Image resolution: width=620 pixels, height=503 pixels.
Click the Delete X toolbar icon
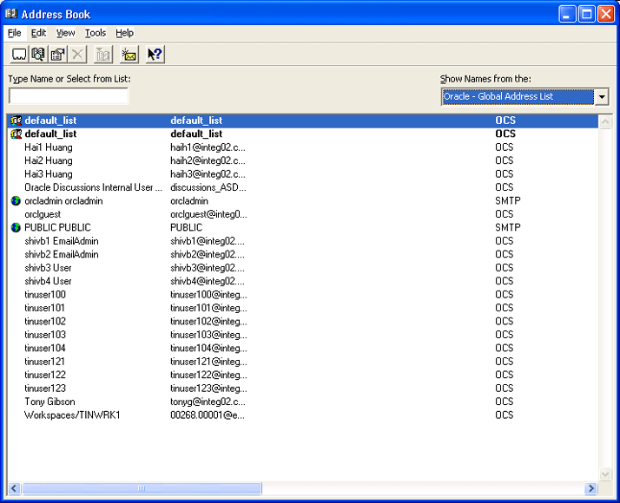(x=78, y=55)
